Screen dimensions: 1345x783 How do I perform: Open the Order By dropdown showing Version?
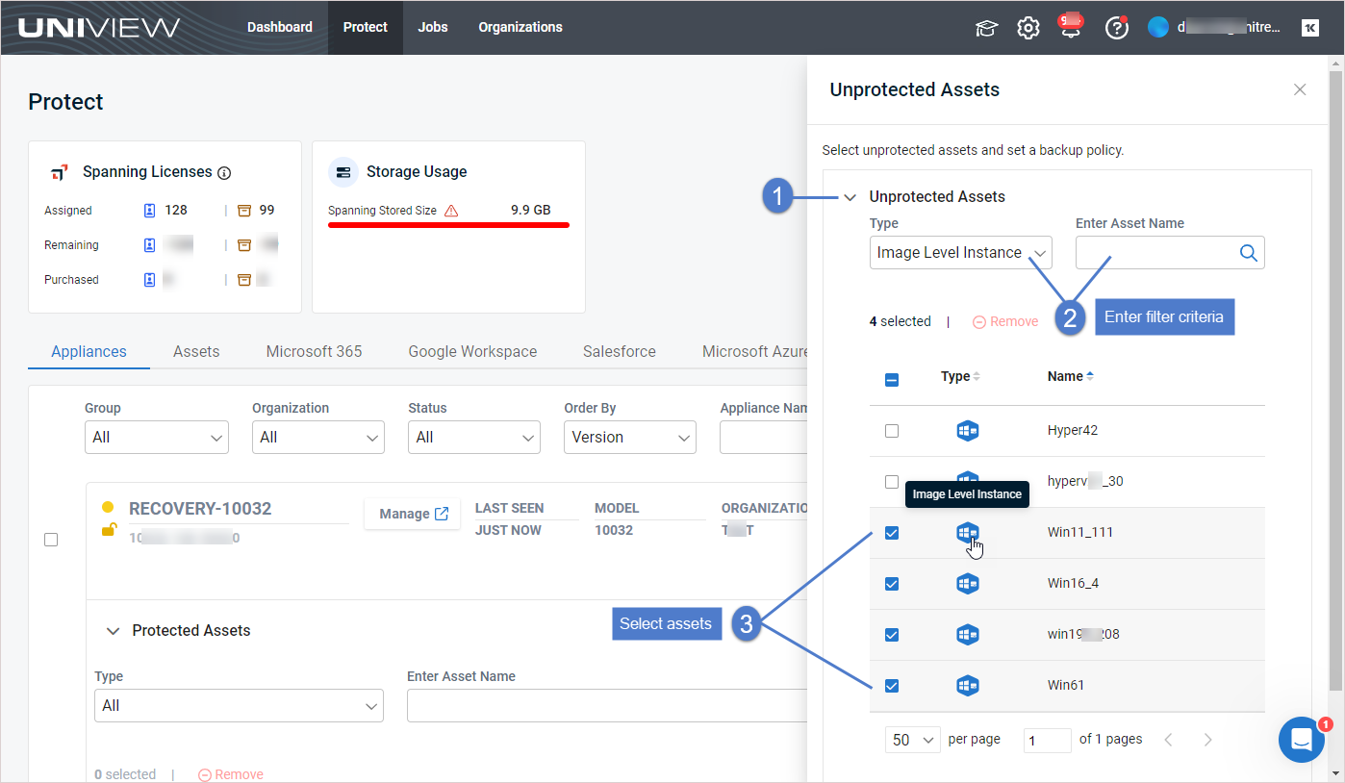pyautogui.click(x=630, y=437)
